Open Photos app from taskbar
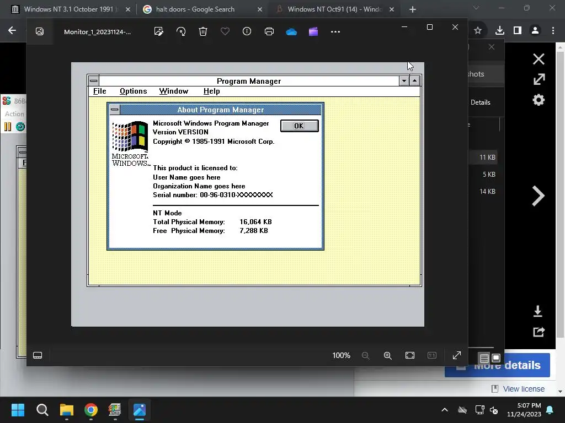 click(140, 410)
